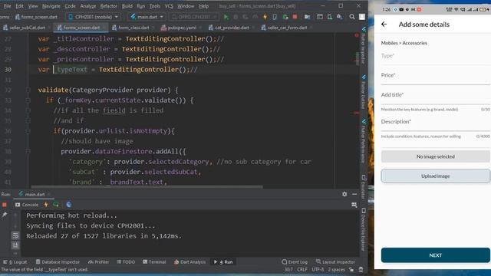
Task: Change indent setting 2 spaces
Action: point(336,269)
